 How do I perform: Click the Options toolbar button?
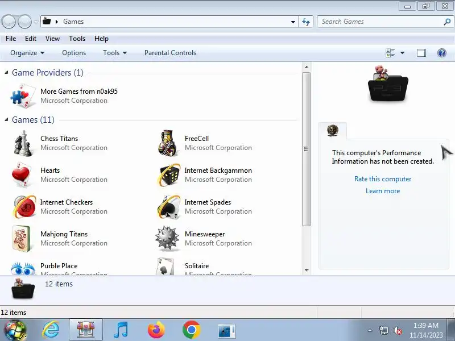coord(74,53)
